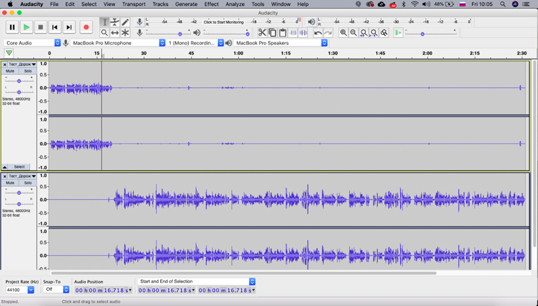Image resolution: width=538 pixels, height=306 pixels.
Task: Open the Effect menu
Action: tap(211, 4)
